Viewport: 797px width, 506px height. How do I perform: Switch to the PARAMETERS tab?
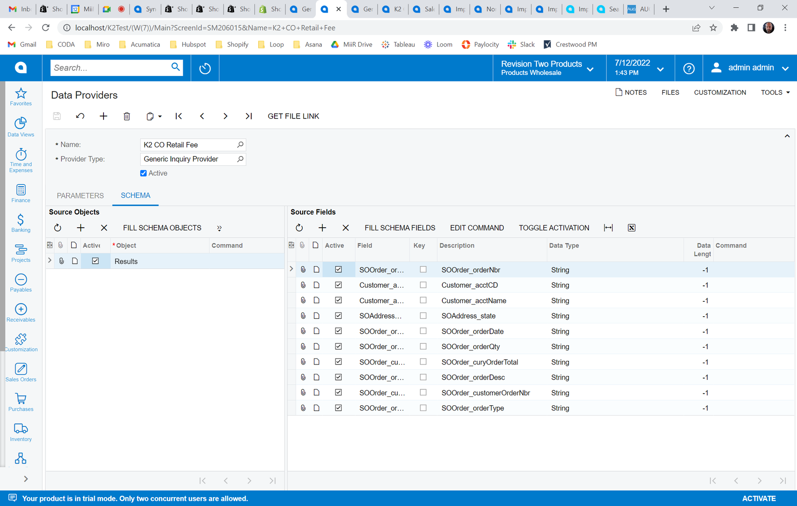click(80, 196)
